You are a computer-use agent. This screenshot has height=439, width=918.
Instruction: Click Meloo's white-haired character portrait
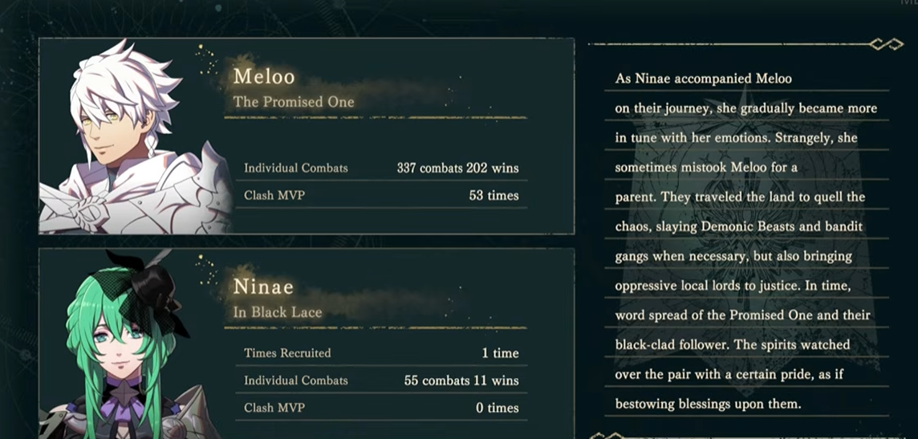click(136, 137)
